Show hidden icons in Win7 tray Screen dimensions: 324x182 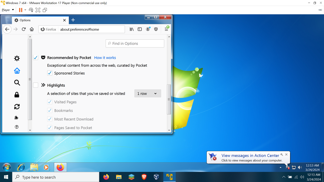coord(280,167)
